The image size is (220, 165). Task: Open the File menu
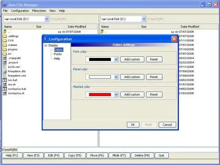[5, 11]
